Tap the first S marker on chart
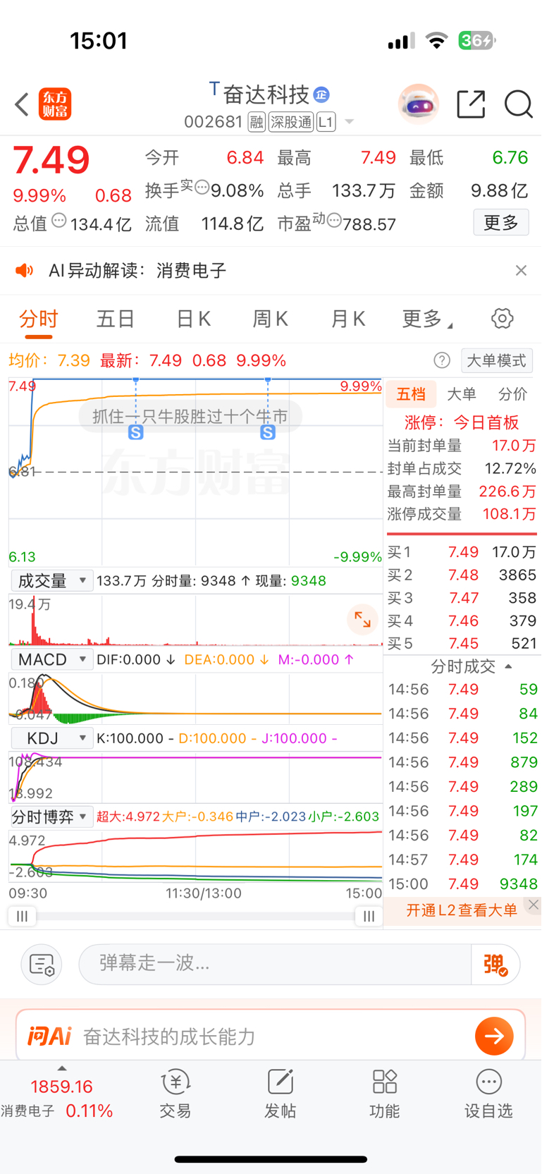The image size is (542, 1174). pyautogui.click(x=136, y=432)
